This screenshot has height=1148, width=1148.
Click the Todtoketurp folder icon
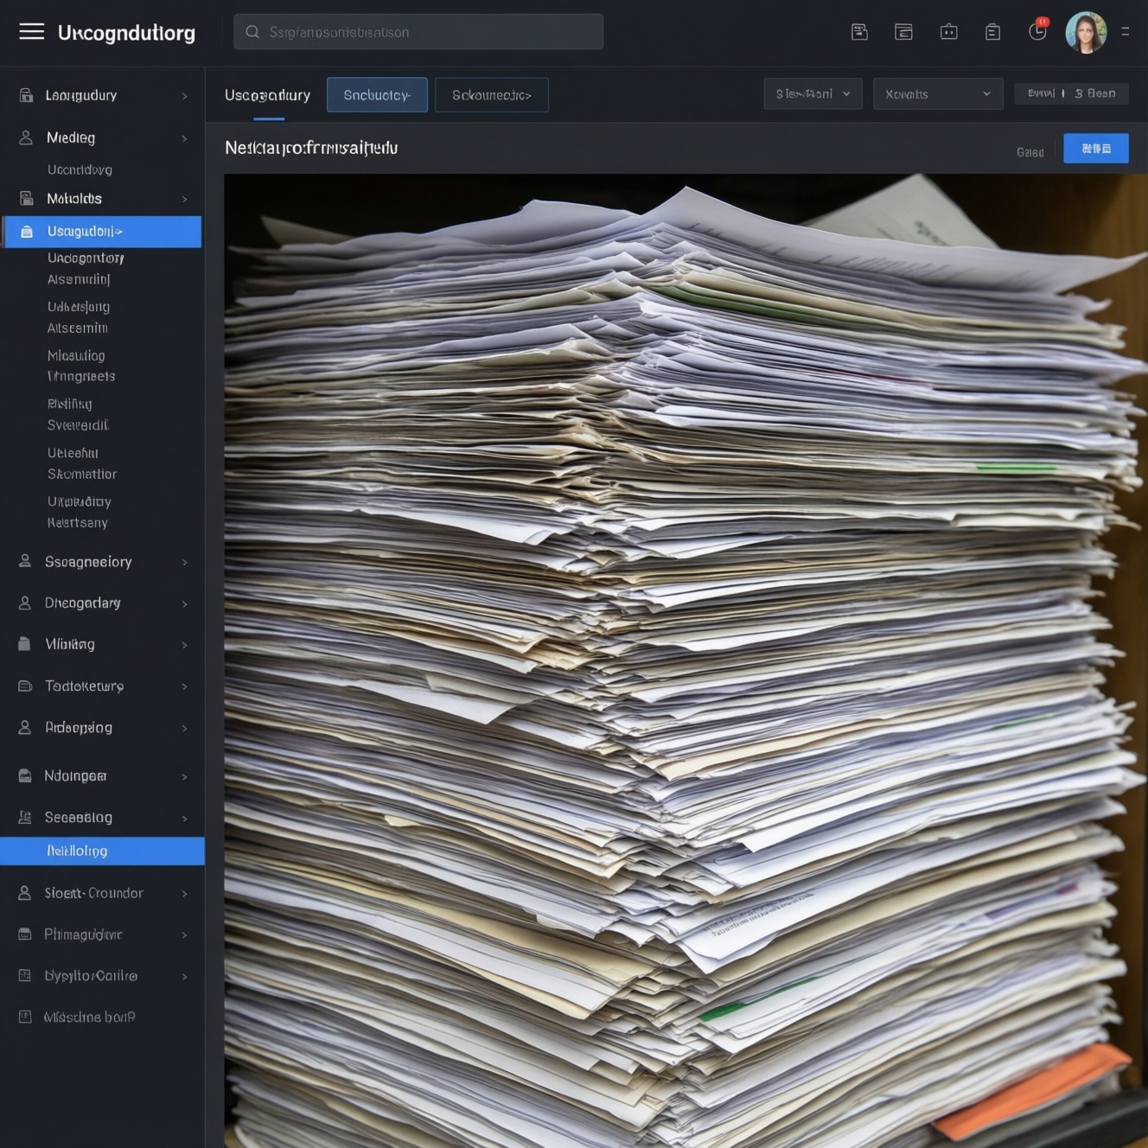[x=25, y=686]
